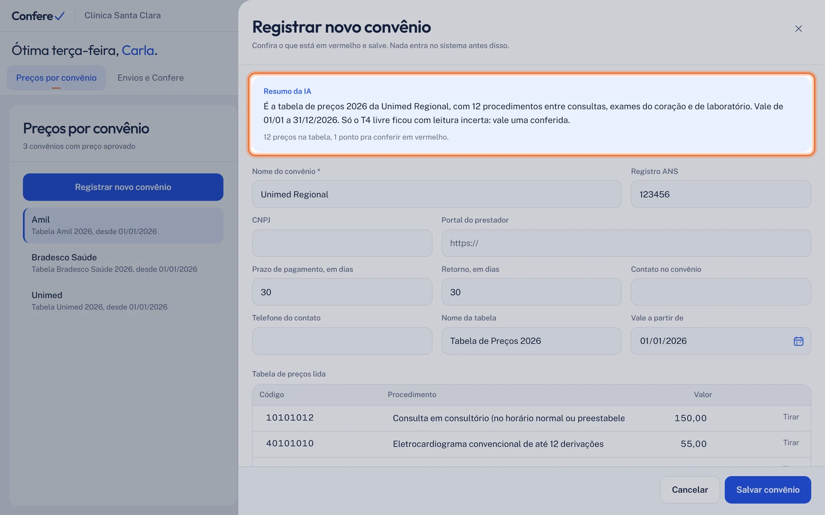Viewport: 825px width, 515px height.
Task: Select the Bradesco Saúde convênio
Action: (x=123, y=263)
